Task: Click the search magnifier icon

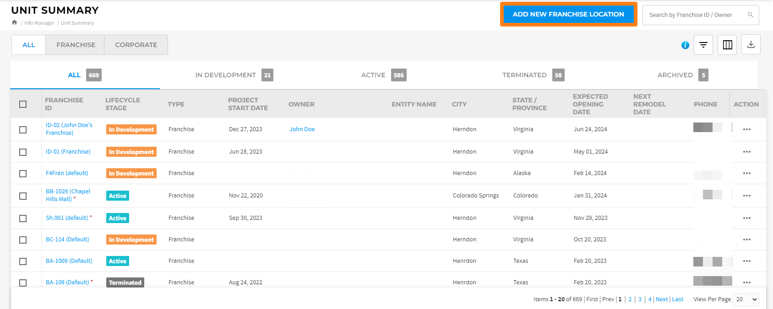Action: coord(751,15)
